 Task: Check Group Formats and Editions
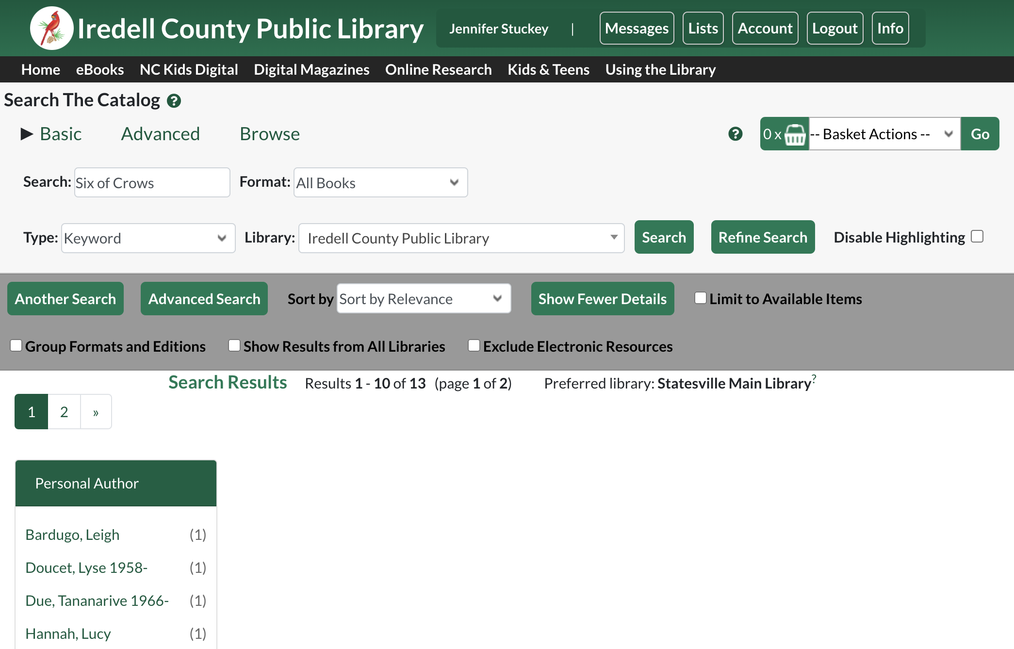pos(16,345)
